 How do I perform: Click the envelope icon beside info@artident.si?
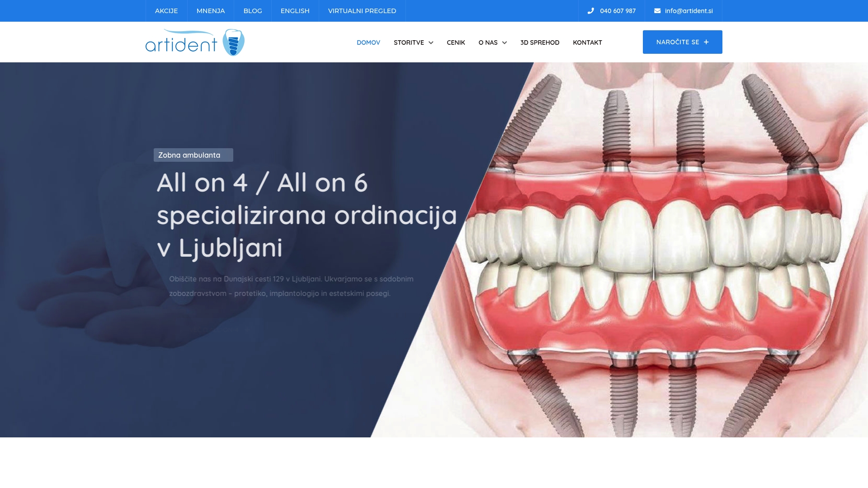point(656,11)
